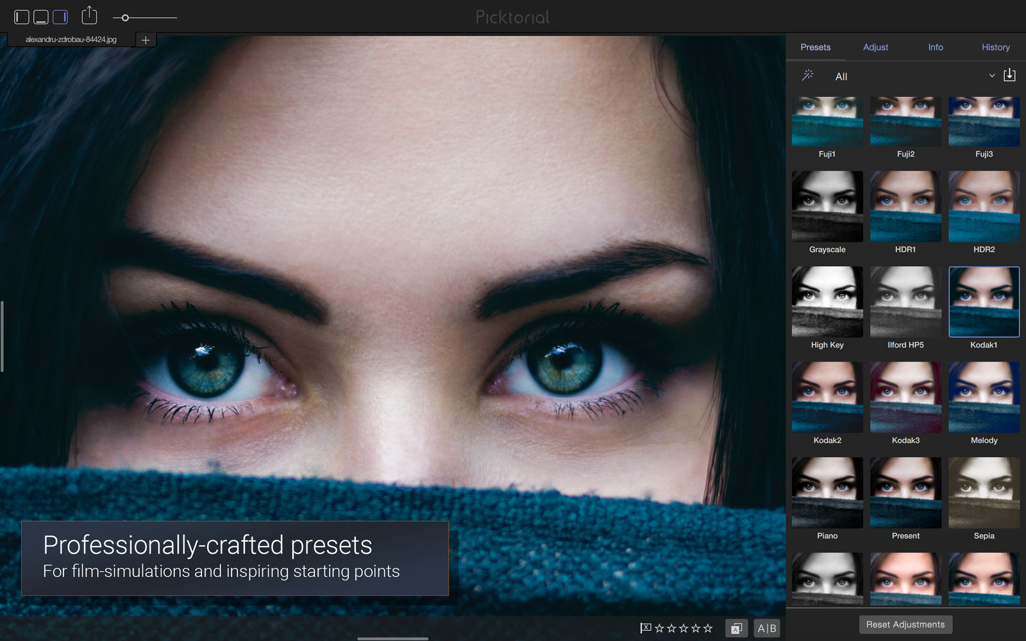Click the reject flag icon

[646, 628]
